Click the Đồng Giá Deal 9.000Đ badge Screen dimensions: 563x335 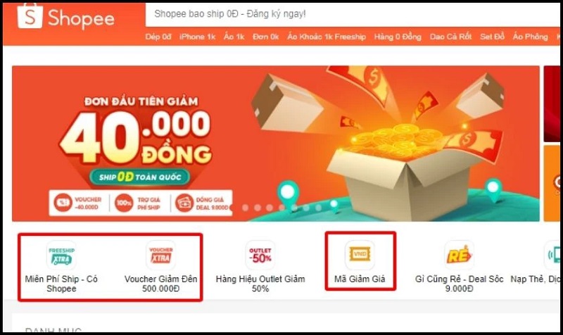[201, 203]
